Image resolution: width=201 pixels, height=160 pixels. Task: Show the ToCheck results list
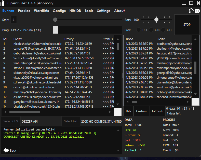pos(157,111)
